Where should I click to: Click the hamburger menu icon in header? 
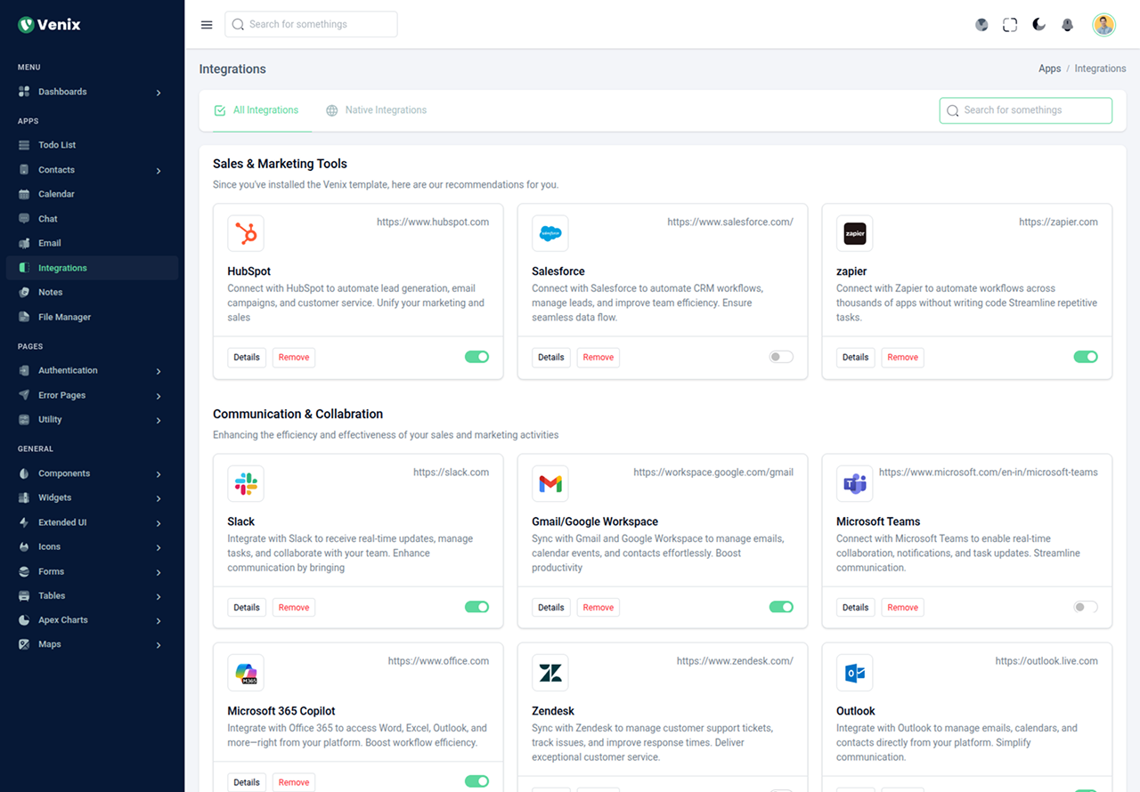tap(207, 25)
